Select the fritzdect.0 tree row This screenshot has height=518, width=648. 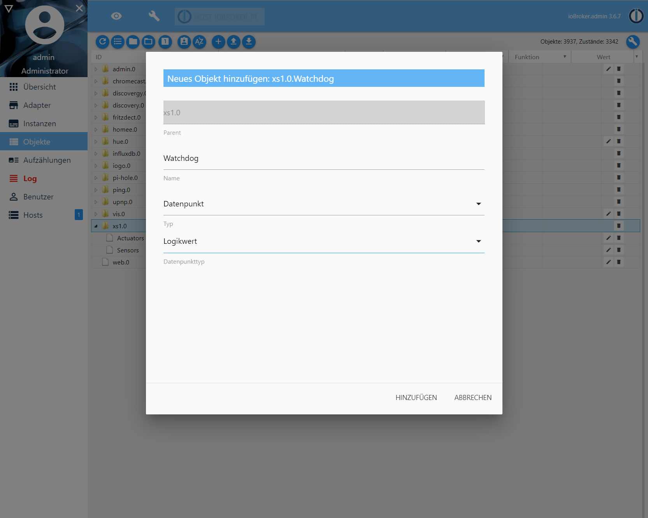(x=126, y=117)
